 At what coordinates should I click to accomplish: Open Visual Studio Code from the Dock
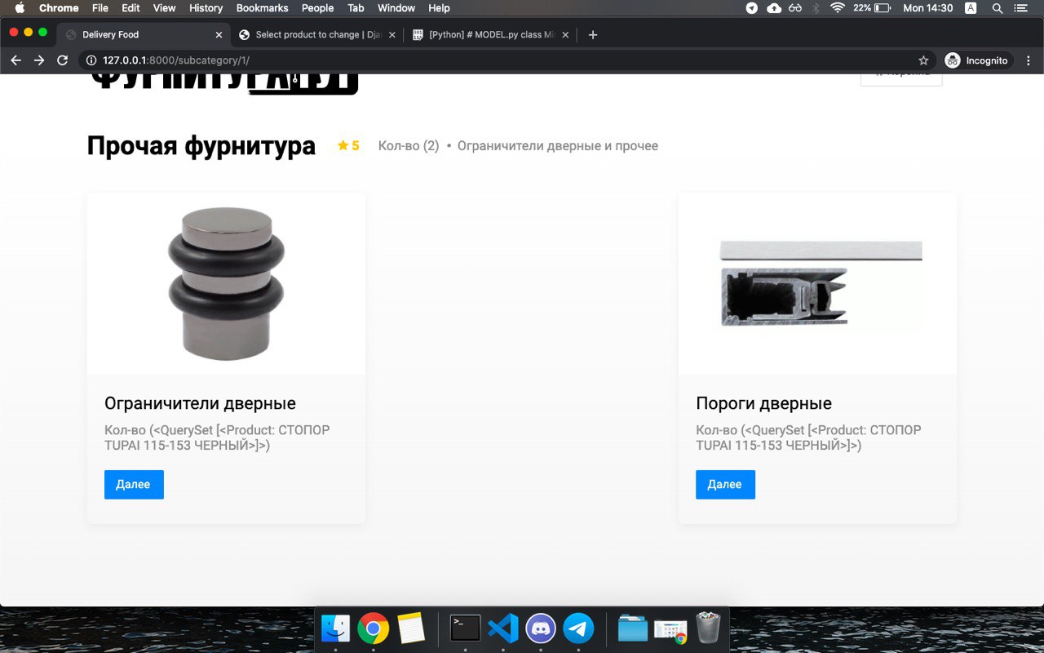[x=503, y=629]
